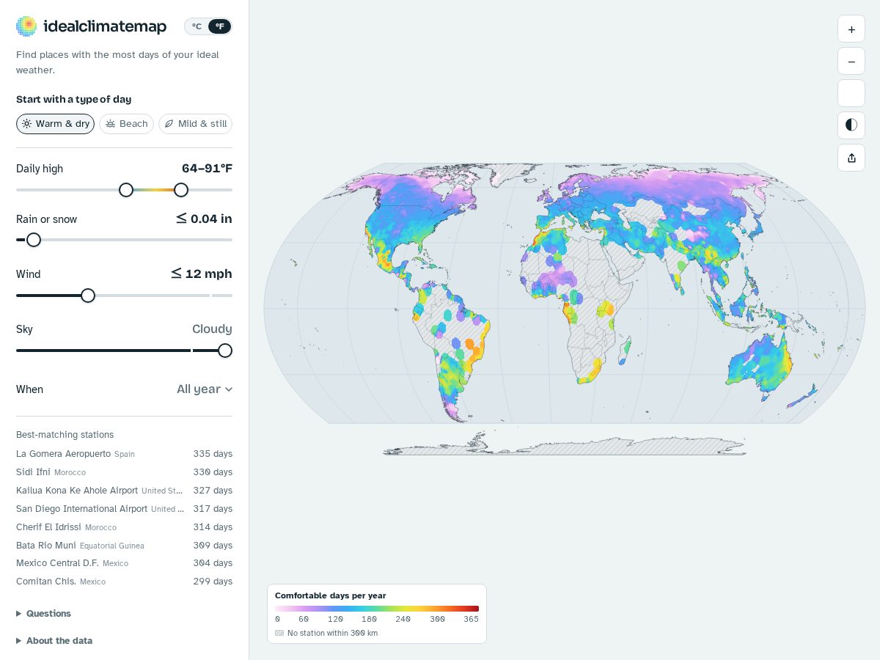Click the '≤ 0.04 in' rain value

204,219
